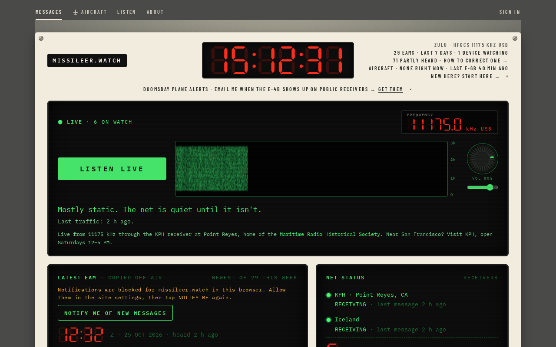Viewport: 556px width, 347px height.
Task: Click the 11175.0 kHz frequency readout
Action: [450, 122]
